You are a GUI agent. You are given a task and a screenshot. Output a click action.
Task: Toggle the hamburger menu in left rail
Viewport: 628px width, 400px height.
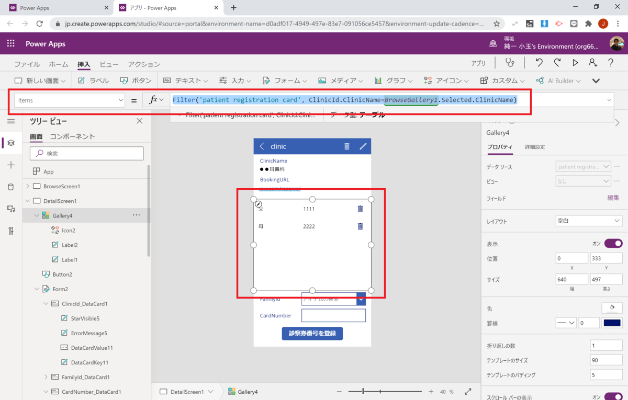pos(11,121)
